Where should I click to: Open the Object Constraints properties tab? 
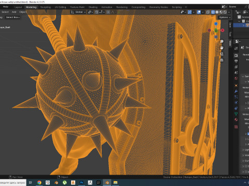(x=236, y=109)
